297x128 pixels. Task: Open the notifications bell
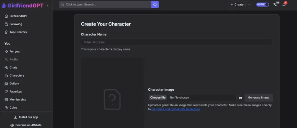(284, 5)
